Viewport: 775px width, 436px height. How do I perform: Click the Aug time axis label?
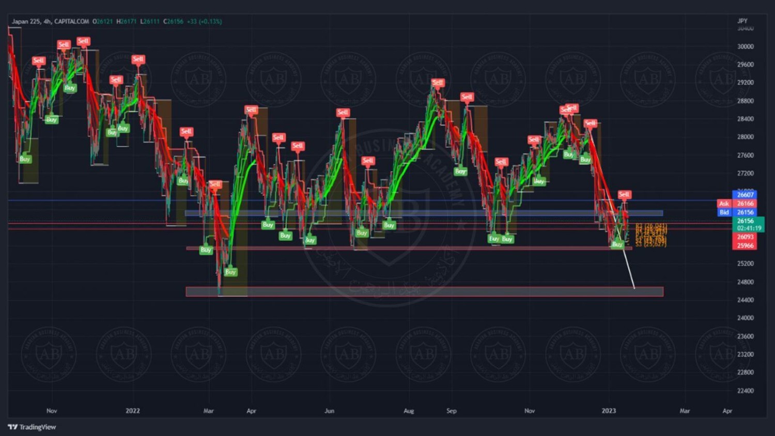coord(409,411)
